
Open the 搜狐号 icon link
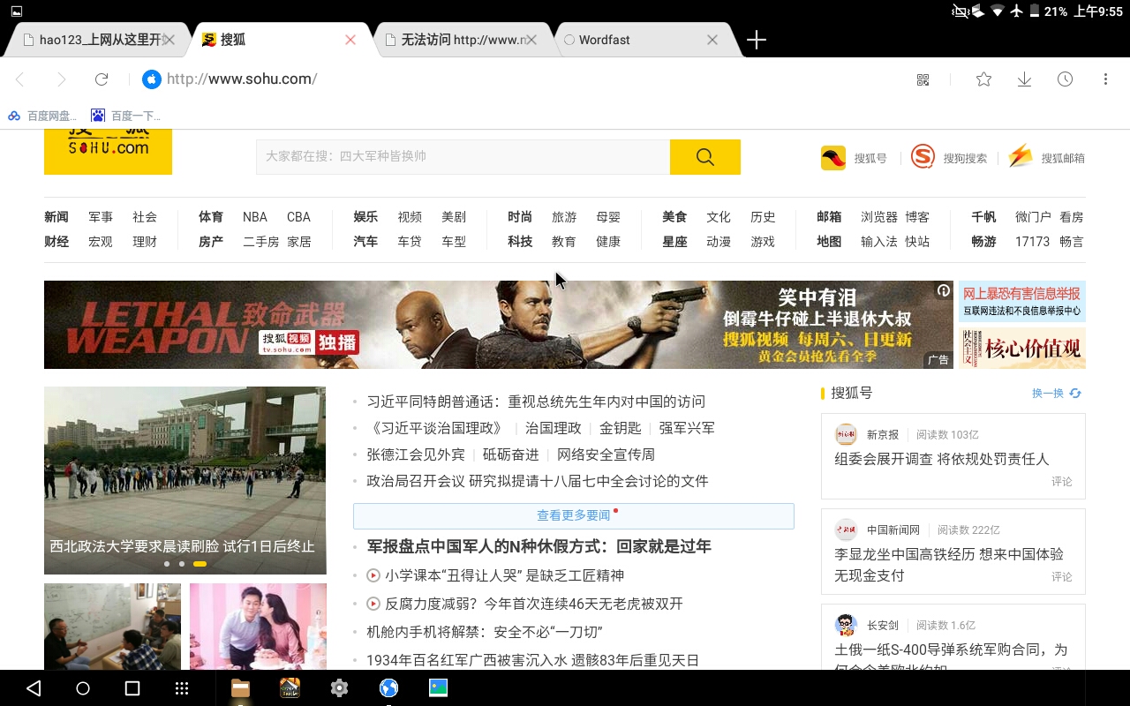(833, 158)
